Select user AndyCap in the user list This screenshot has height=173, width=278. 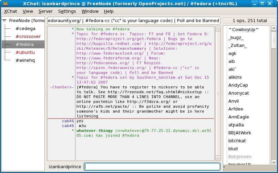click(238, 85)
